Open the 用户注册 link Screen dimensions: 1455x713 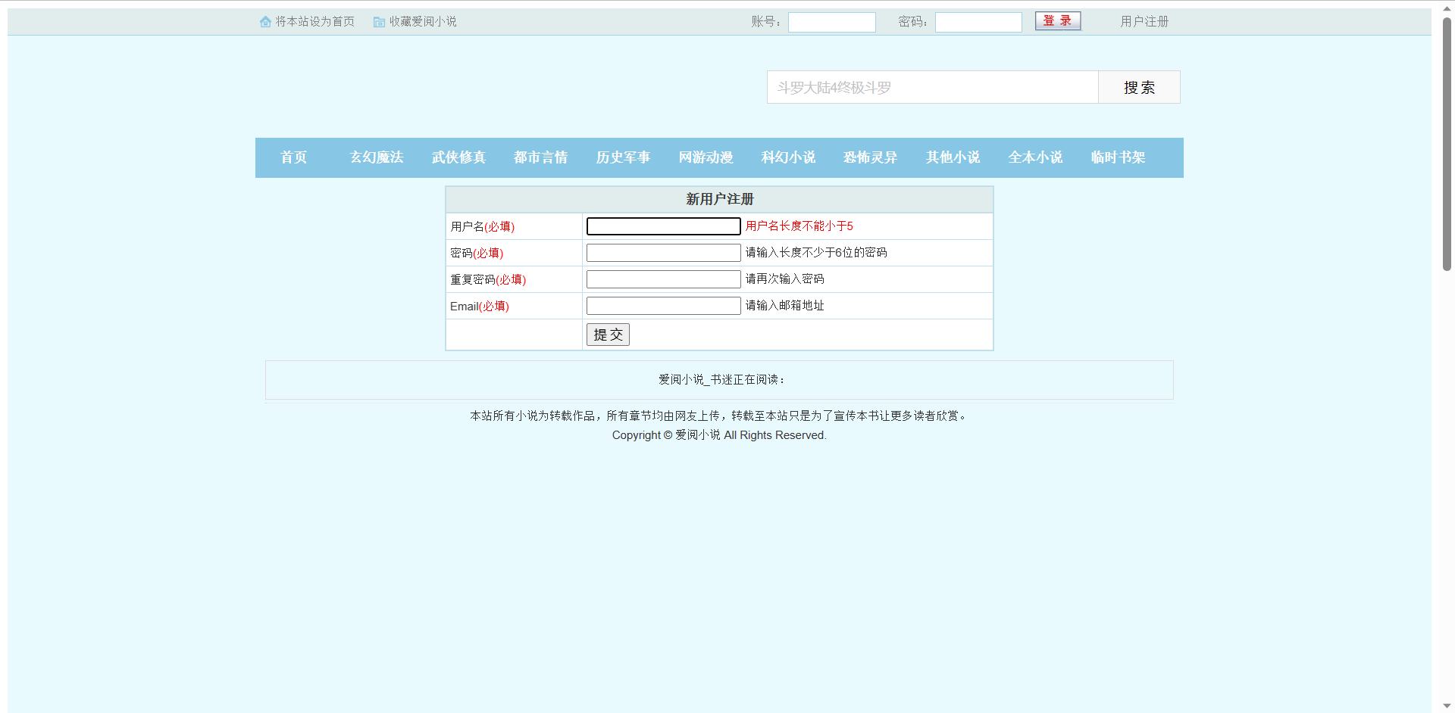coord(1144,22)
